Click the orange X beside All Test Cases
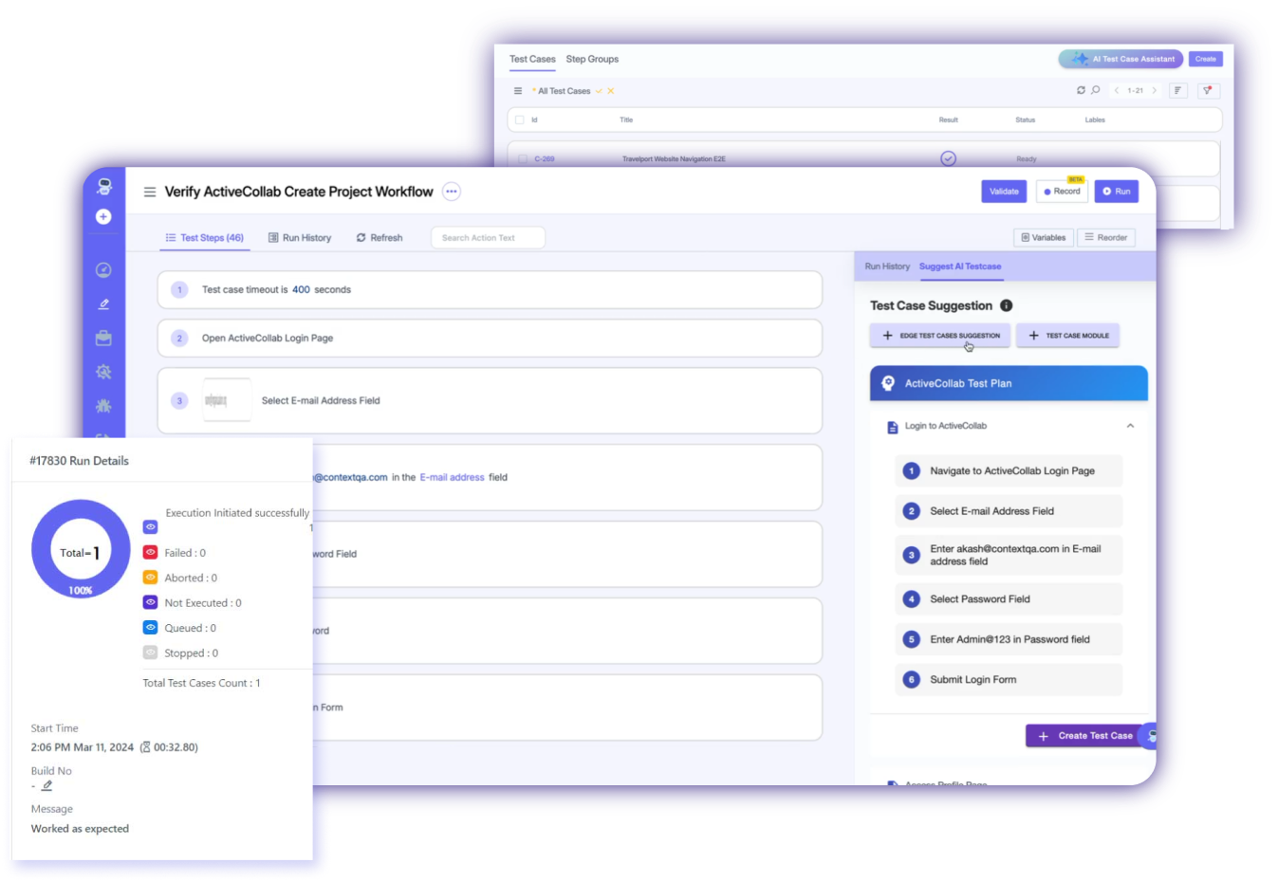Viewport: 1278px width, 882px height. coord(610,91)
